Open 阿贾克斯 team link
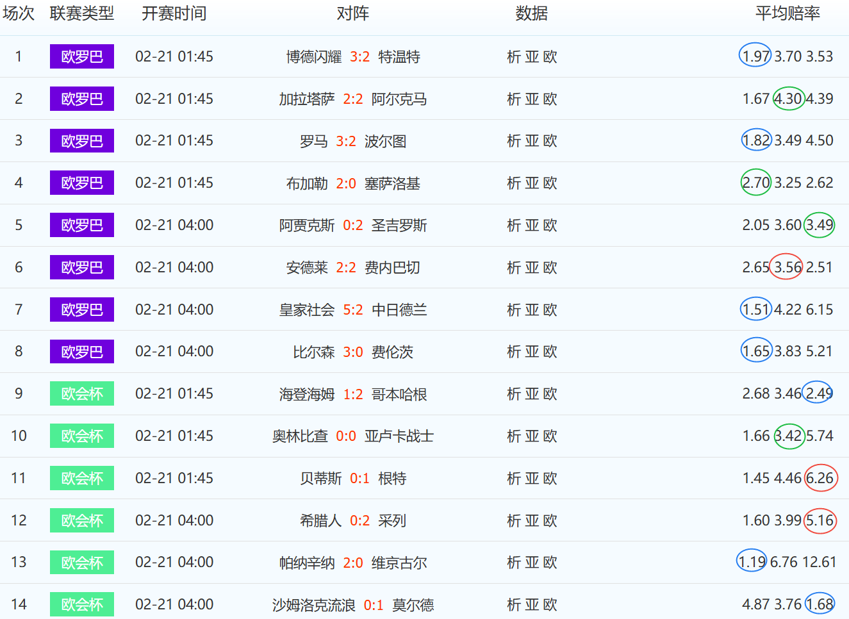The image size is (849, 619). (x=307, y=226)
